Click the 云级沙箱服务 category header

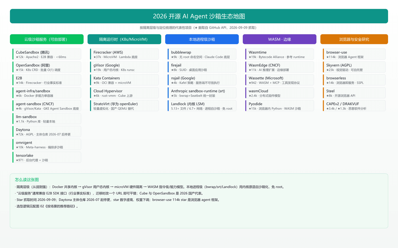pos(47,39)
